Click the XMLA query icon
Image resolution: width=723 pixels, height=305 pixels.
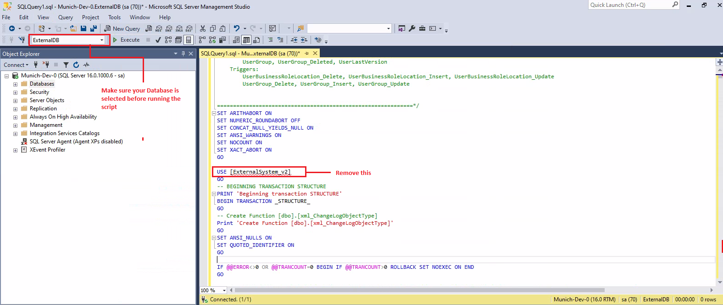[179, 28]
